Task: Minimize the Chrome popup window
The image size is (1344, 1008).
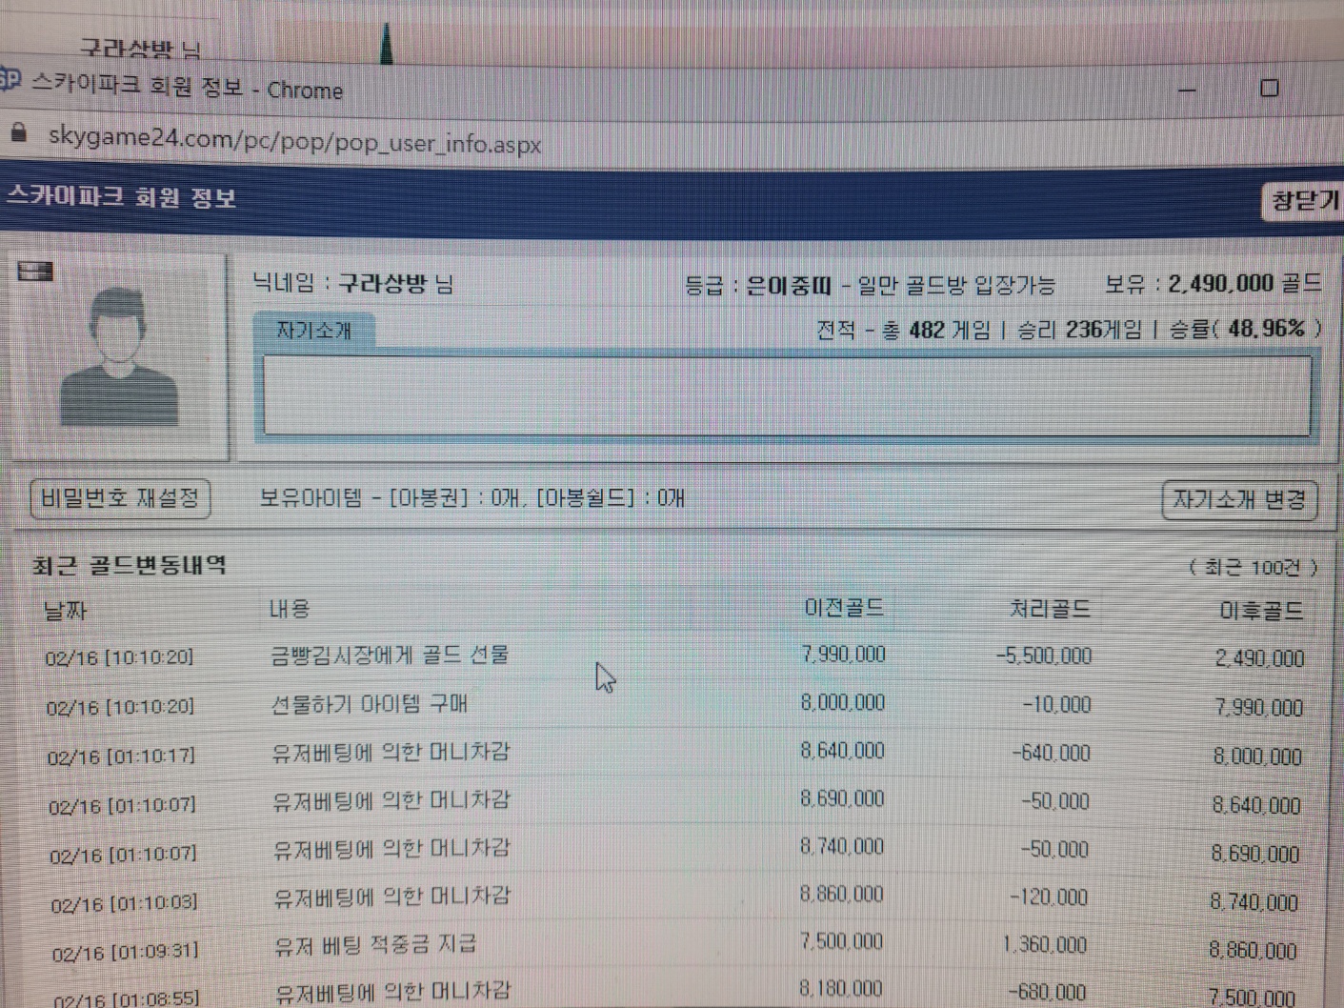Action: coord(1187,90)
